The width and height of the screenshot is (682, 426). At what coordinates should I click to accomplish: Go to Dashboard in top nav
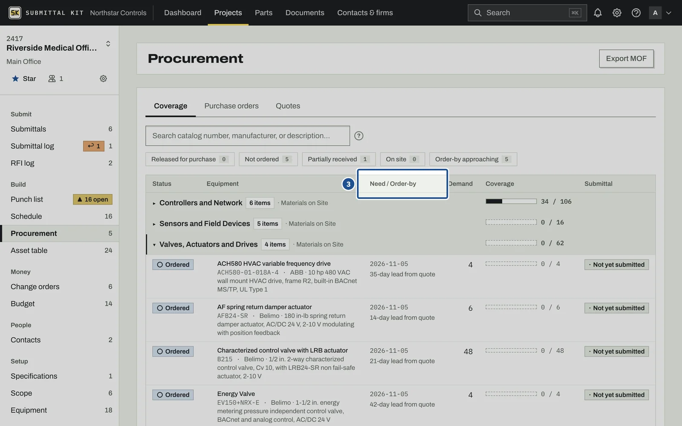[182, 13]
